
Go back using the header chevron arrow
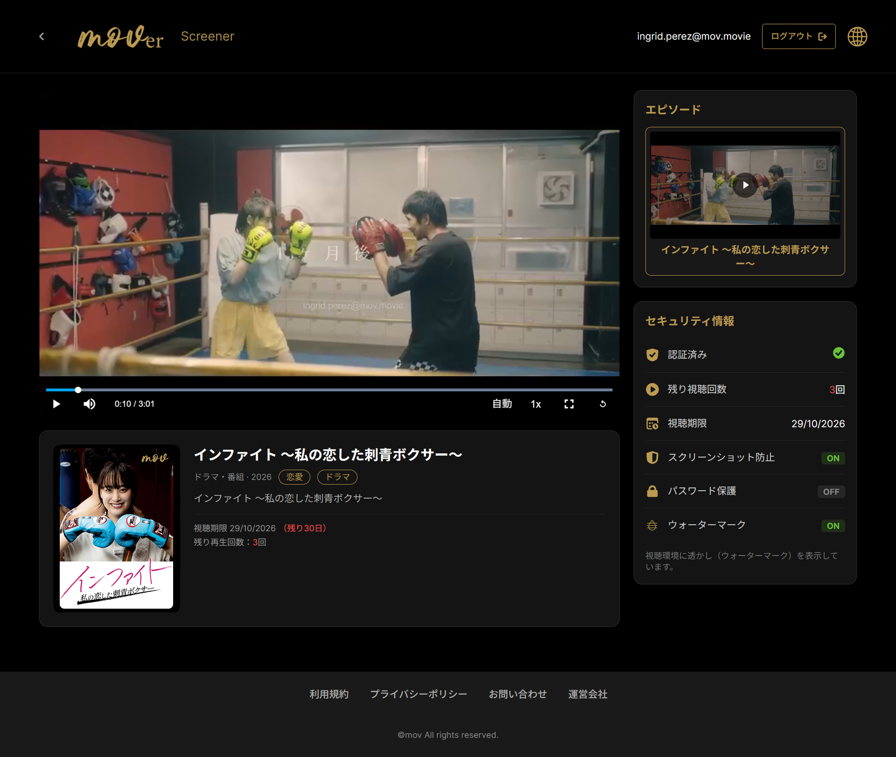point(42,36)
